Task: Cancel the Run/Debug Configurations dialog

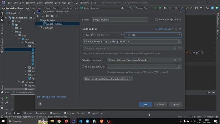Action: click(161, 104)
